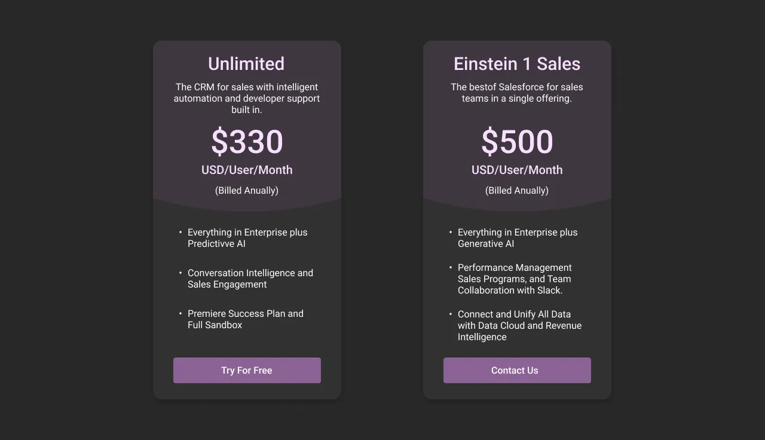Click the Unlimited plan description text
This screenshot has height=440, width=765.
click(x=246, y=98)
